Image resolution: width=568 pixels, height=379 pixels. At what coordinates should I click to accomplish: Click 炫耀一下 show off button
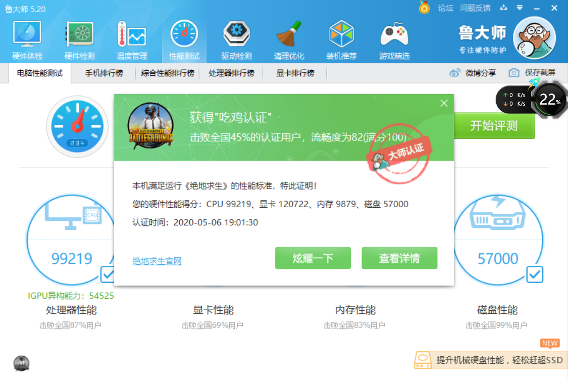coord(313,258)
